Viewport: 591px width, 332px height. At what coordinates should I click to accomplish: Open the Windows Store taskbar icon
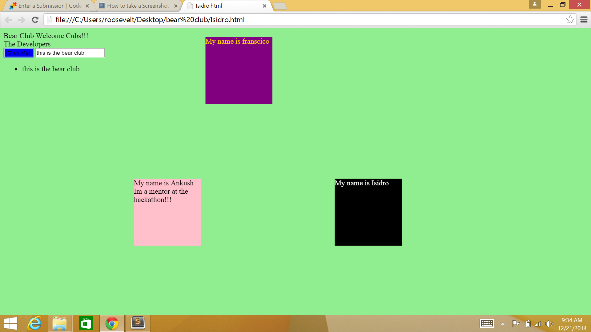pos(86,323)
